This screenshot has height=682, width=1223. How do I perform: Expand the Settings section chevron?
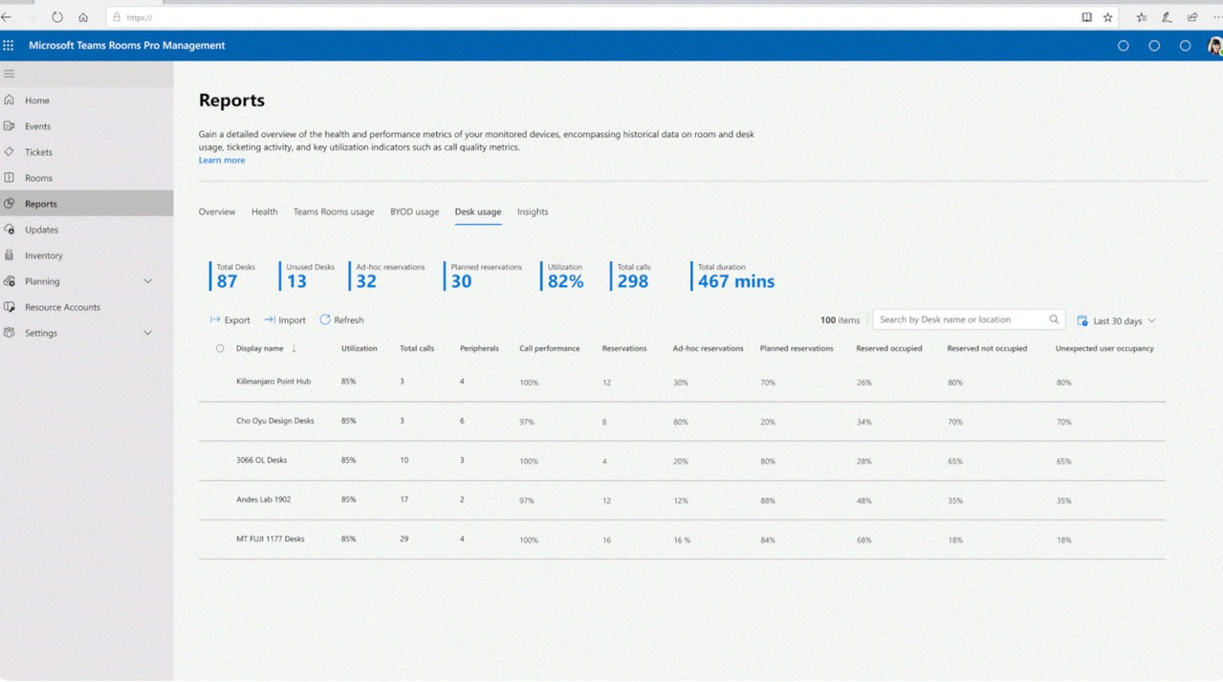pos(147,333)
